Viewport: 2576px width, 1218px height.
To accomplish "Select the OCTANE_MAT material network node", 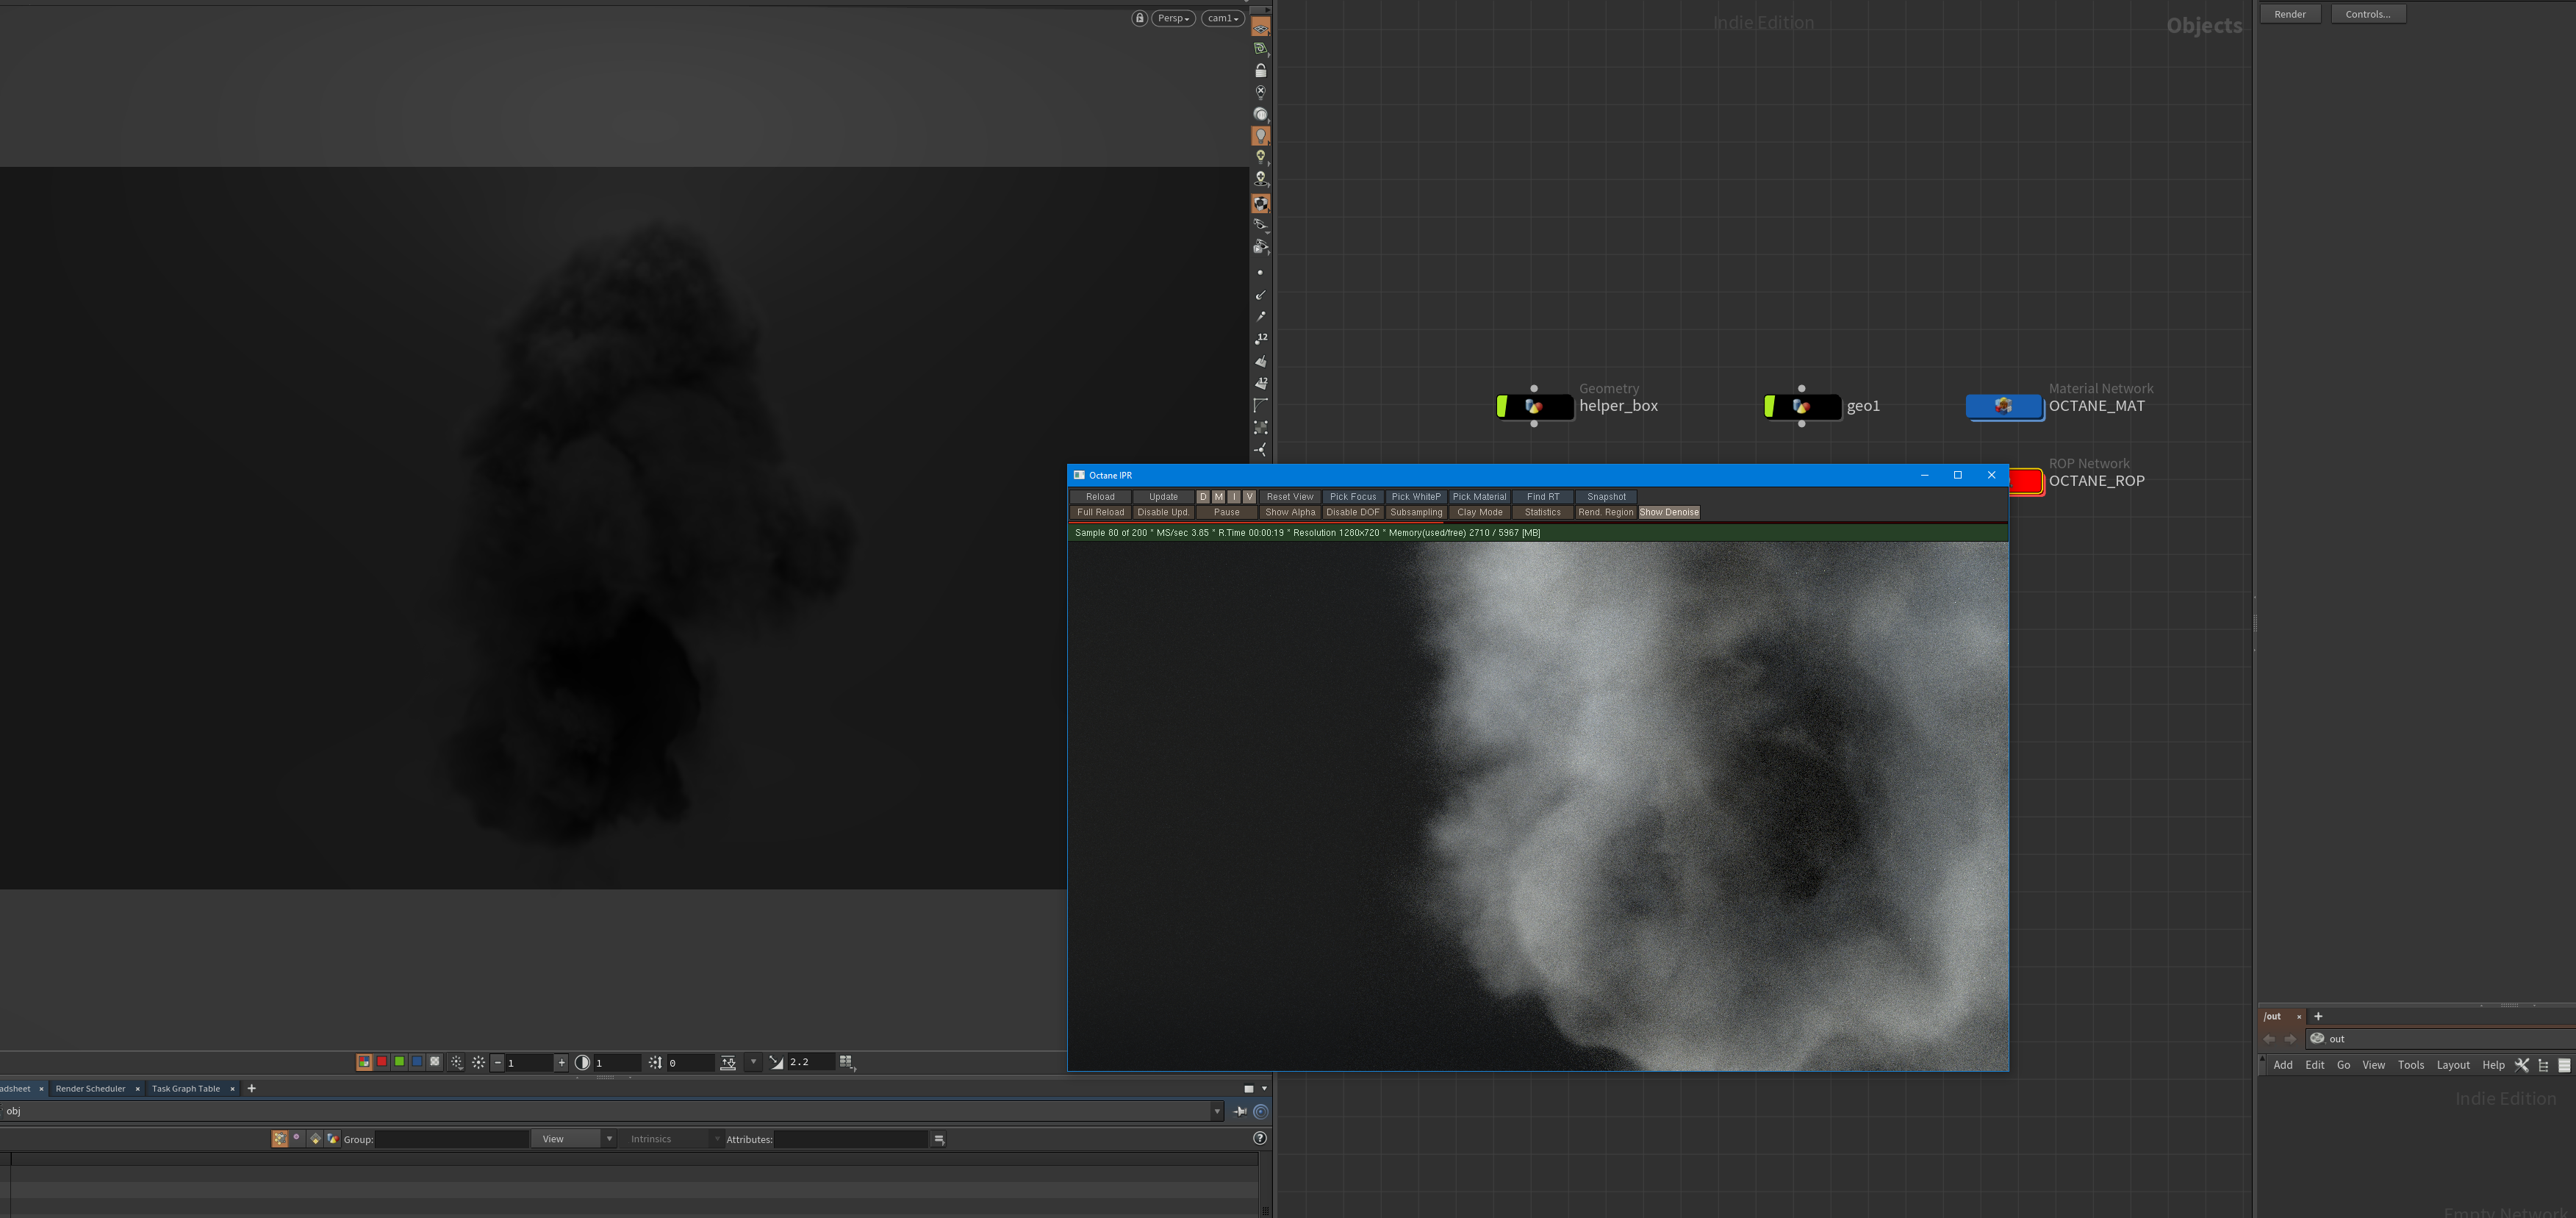I will 2004,406.
